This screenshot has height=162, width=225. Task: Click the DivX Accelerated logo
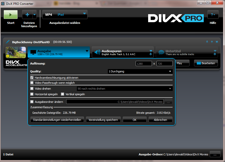16,63
